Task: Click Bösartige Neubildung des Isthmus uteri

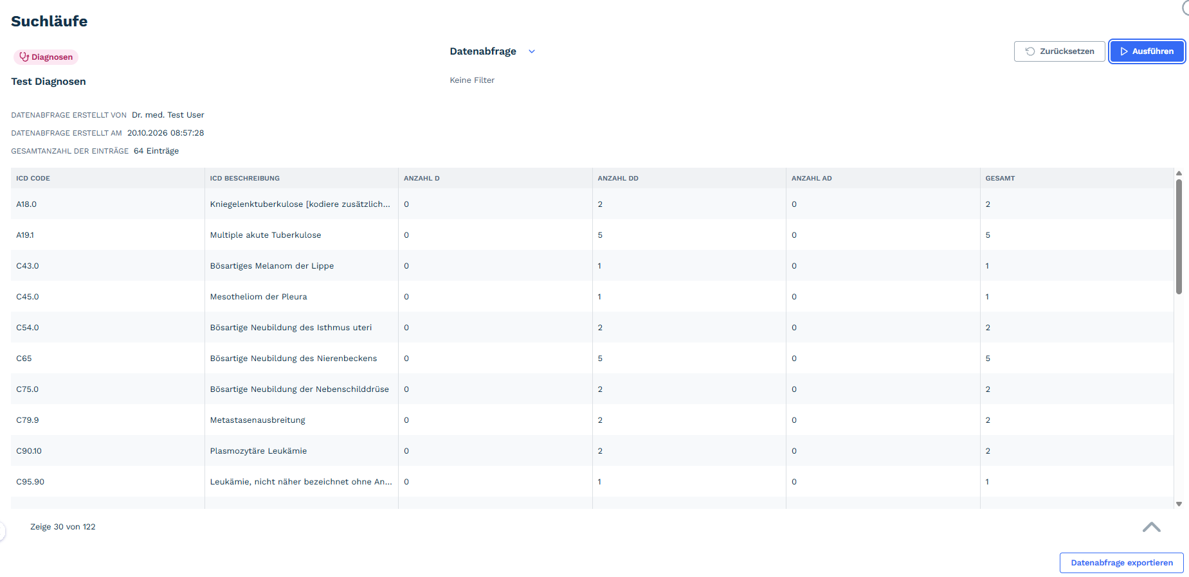Action: coord(291,328)
